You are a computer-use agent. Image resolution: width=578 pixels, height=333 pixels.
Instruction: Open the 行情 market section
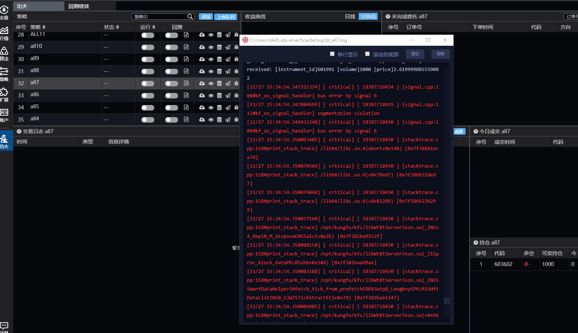click(x=4, y=33)
